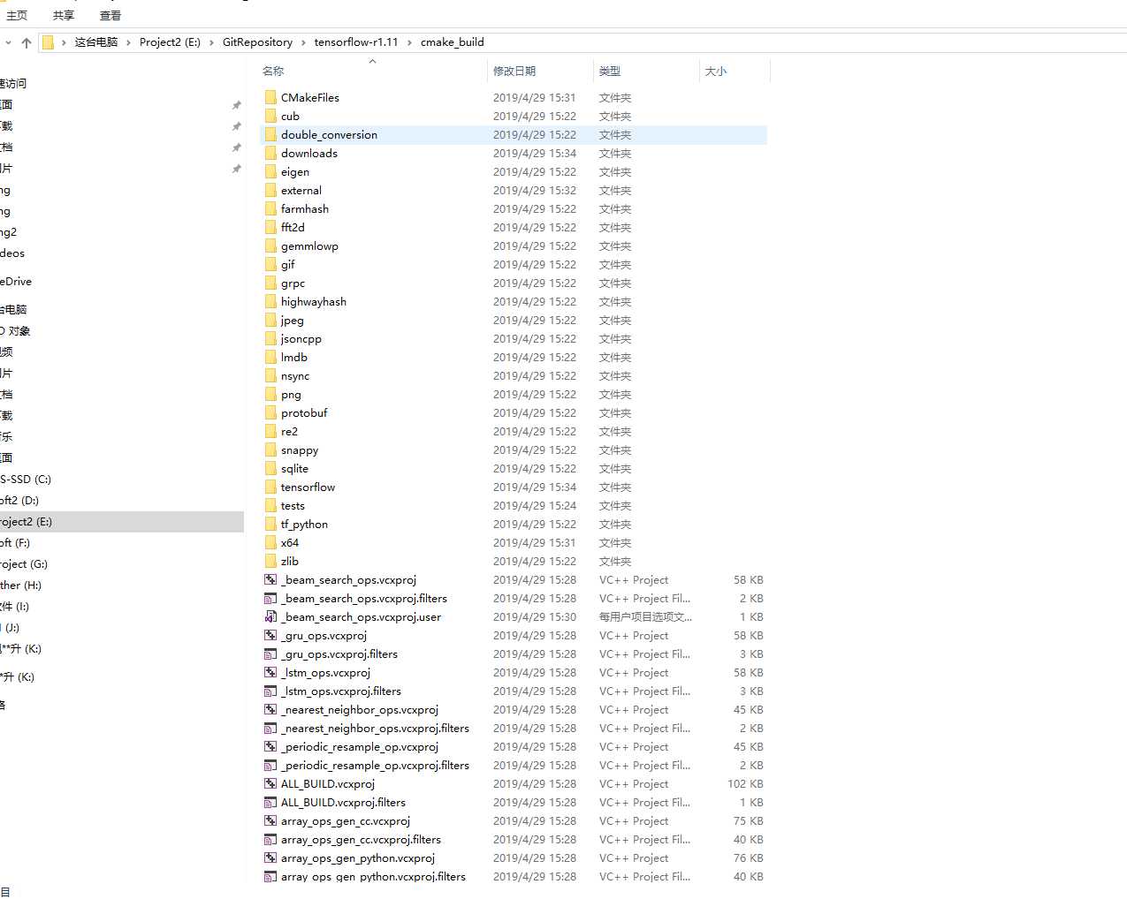Select the lmdb folder name
1127x899 pixels.
[294, 357]
